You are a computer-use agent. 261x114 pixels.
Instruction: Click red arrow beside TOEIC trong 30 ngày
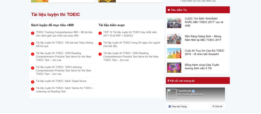coord(100,43)
